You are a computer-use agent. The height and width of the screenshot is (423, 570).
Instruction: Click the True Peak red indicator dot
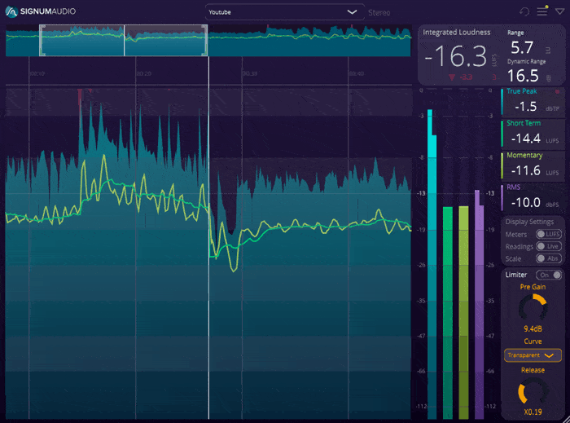click(557, 92)
